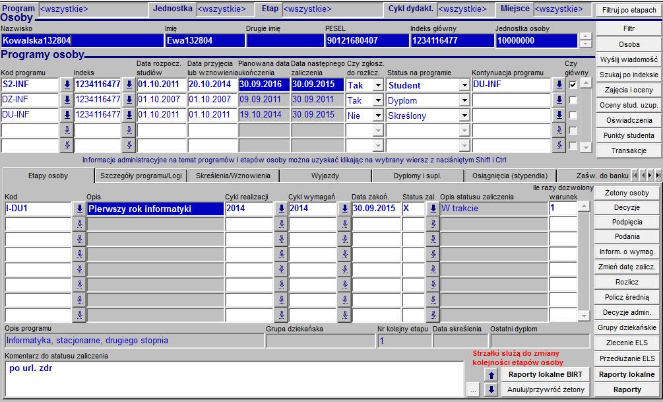Open Szczegóły programu/Logi tab
This screenshot has width=663, height=402.
click(141, 176)
